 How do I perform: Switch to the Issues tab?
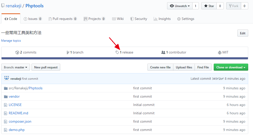33,19
